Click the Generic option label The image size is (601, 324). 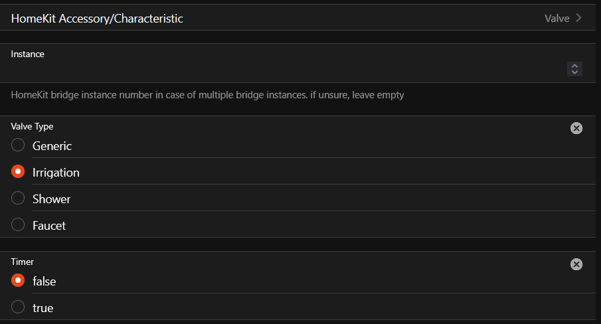(52, 146)
